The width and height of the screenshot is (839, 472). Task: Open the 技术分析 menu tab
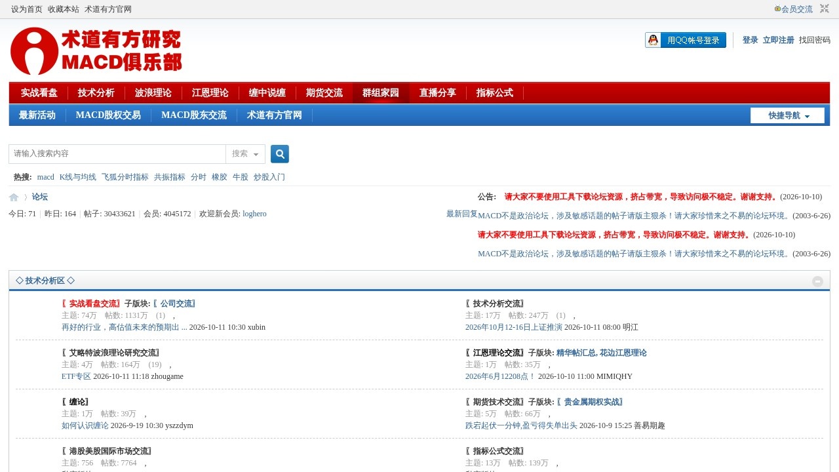click(96, 93)
